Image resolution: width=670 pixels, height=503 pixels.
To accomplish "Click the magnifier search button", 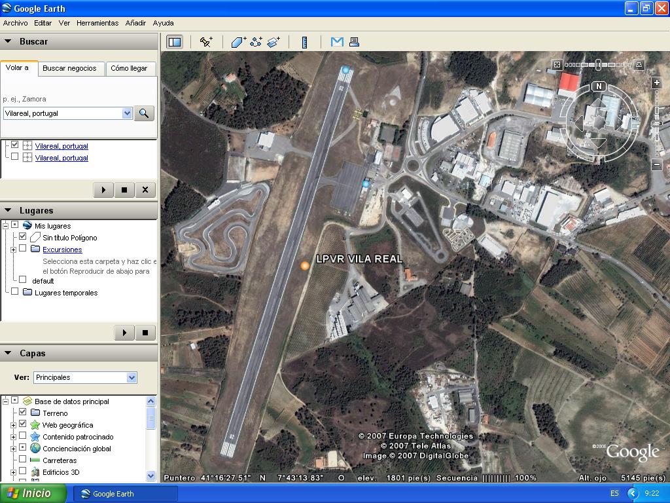I will coord(144,113).
